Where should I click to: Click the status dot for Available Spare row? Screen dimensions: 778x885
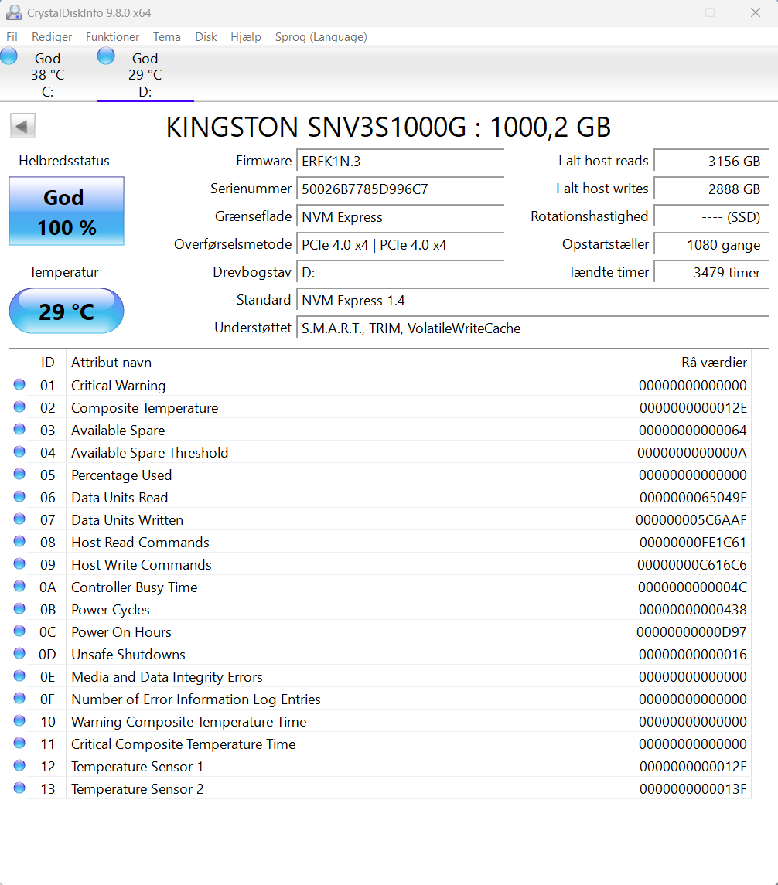(19, 430)
